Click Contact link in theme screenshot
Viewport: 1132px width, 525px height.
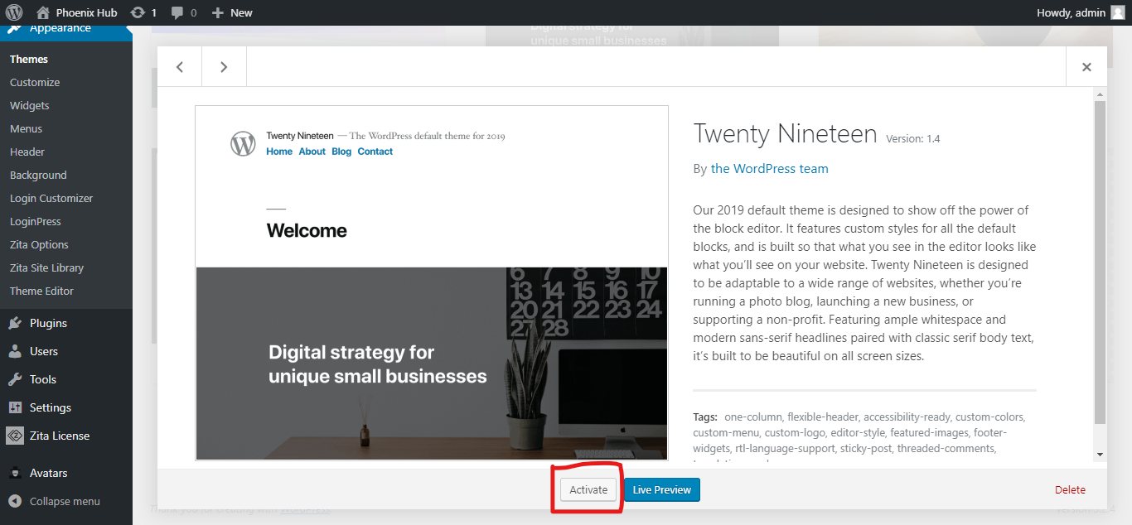click(375, 152)
